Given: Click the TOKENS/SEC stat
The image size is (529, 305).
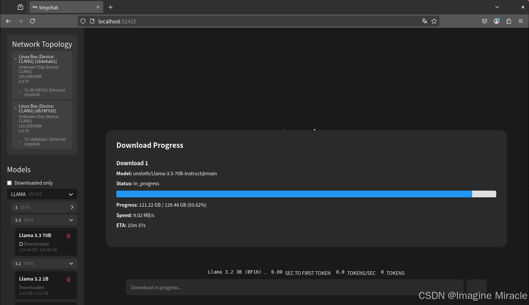Looking at the screenshot, I should tap(361, 273).
